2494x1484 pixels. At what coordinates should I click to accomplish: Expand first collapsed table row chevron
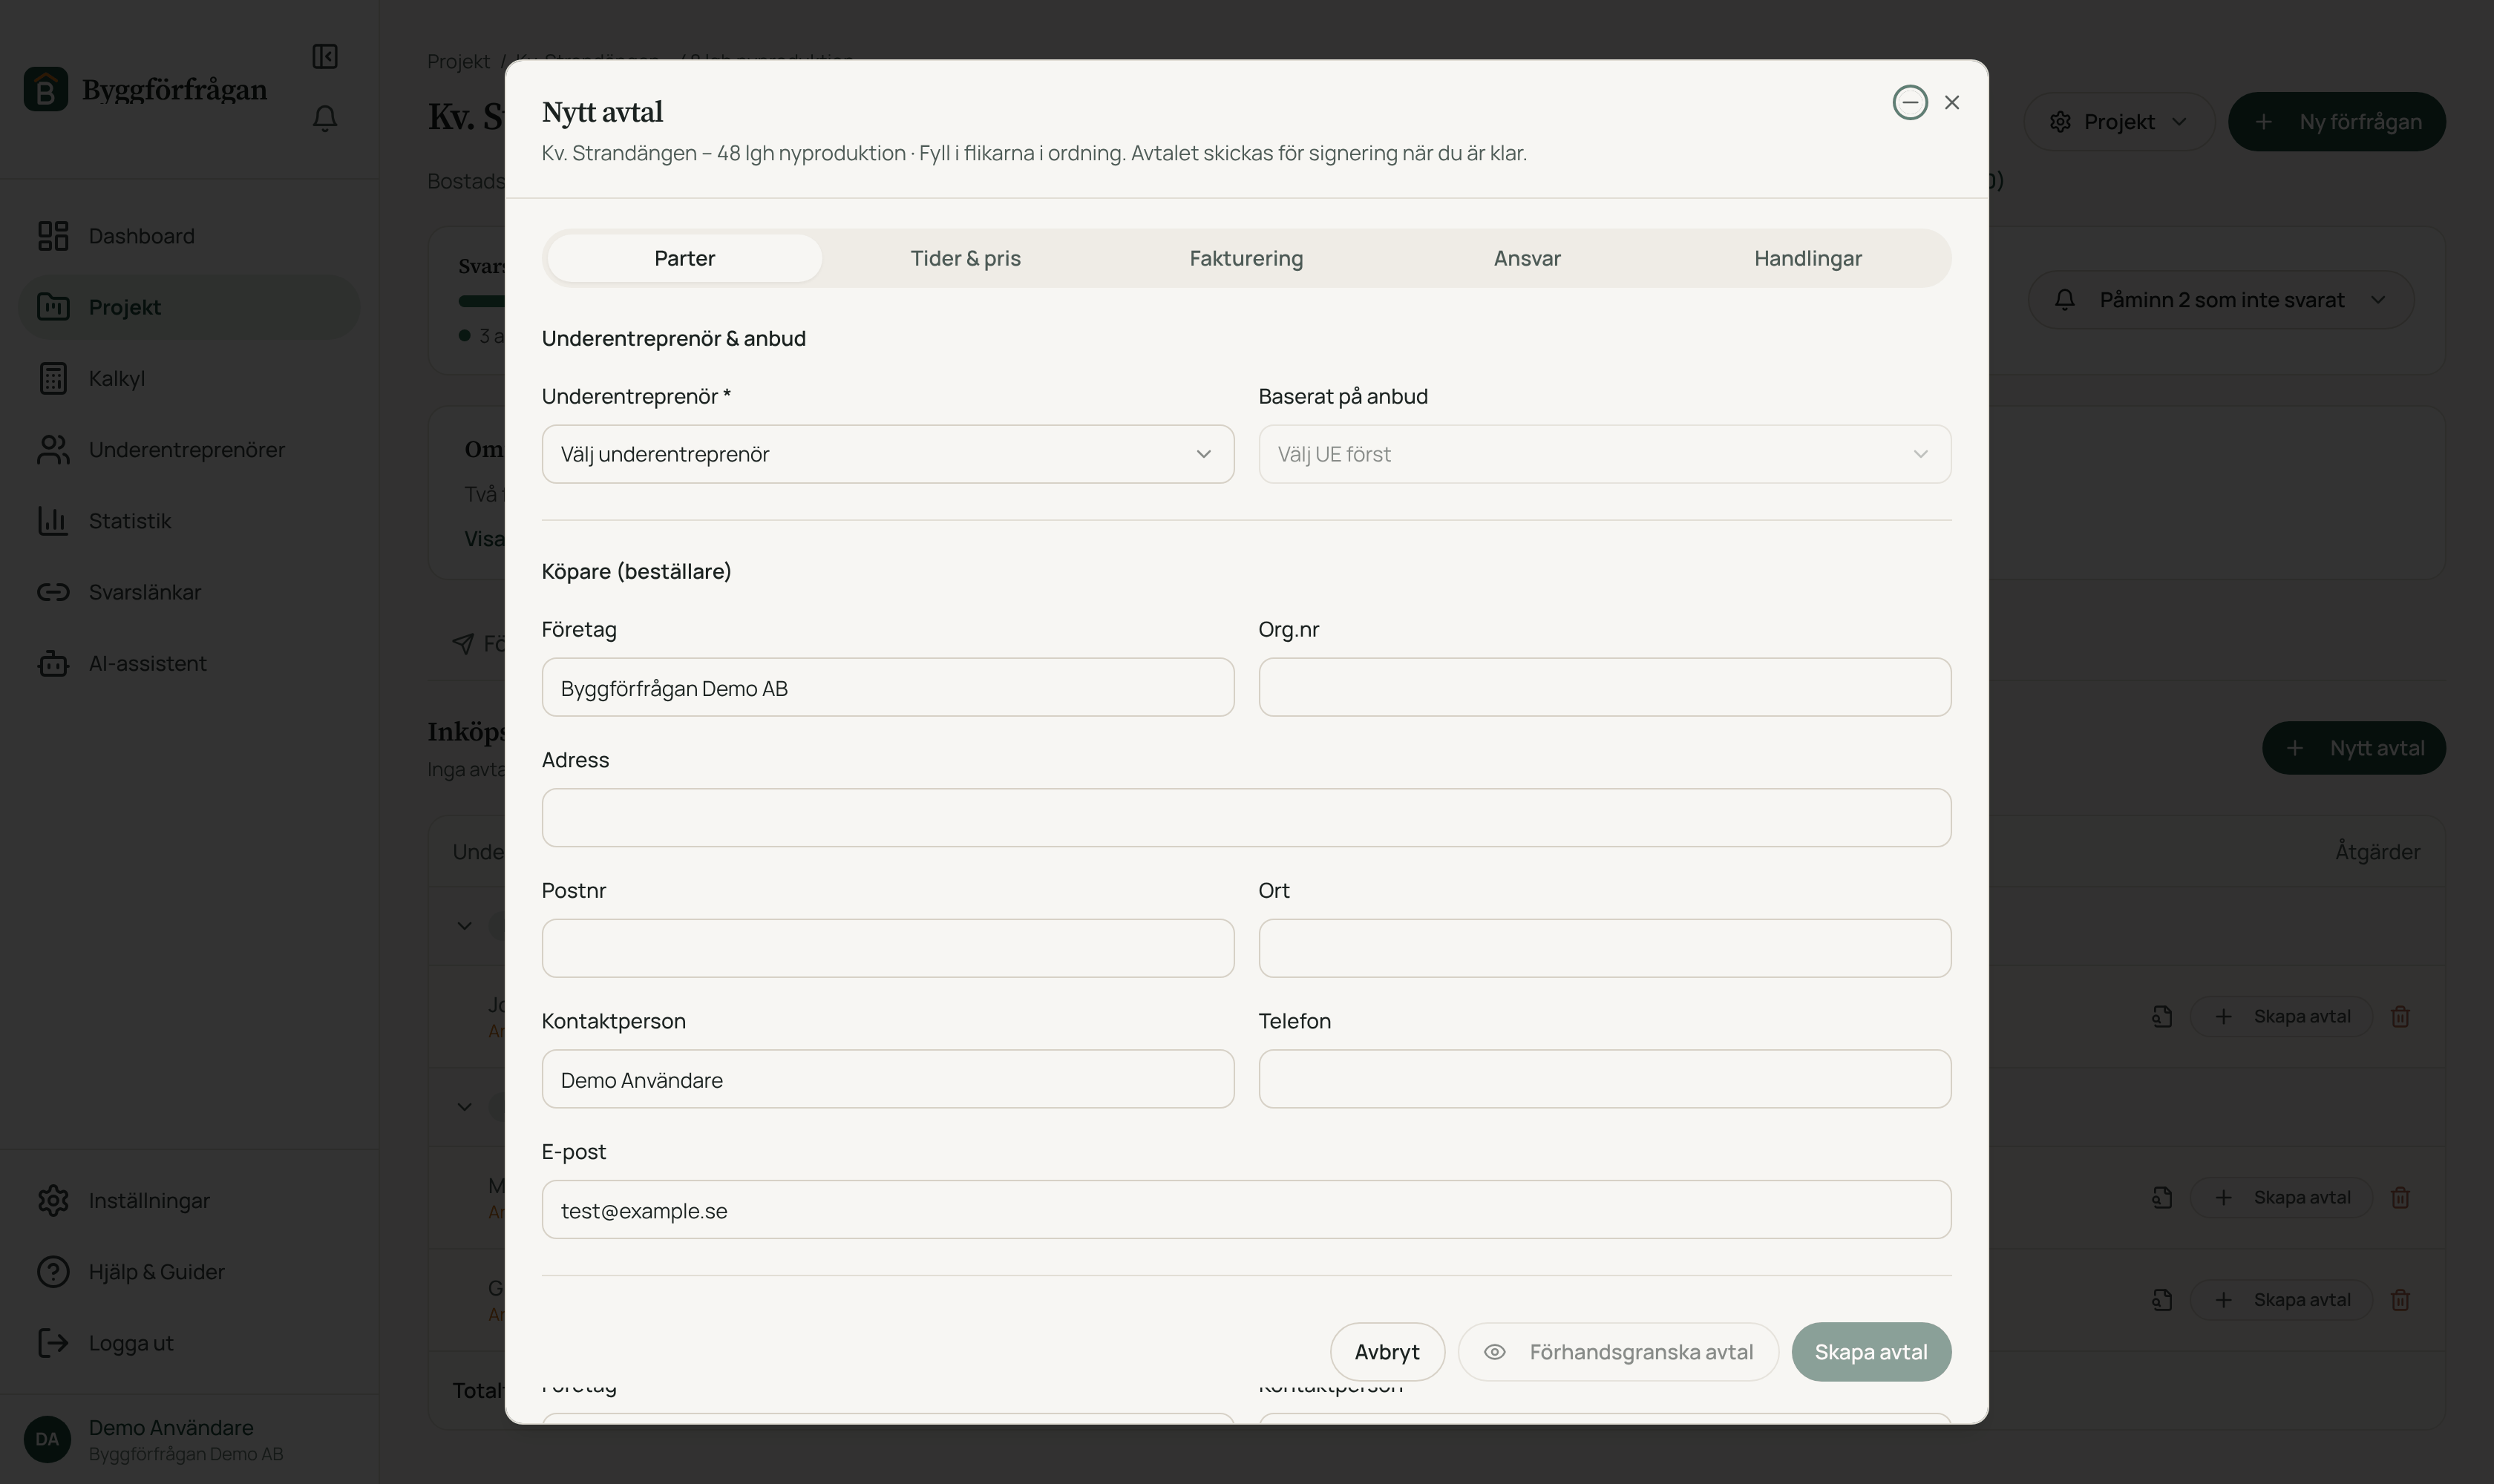(464, 925)
